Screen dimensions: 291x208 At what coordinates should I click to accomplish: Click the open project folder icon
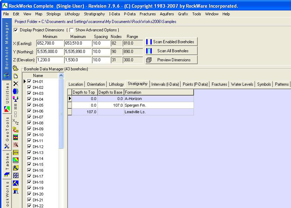pos(16,68)
